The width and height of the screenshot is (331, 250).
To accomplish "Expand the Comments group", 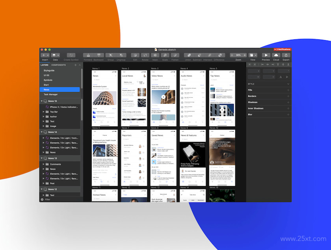I will (x=43, y=164).
